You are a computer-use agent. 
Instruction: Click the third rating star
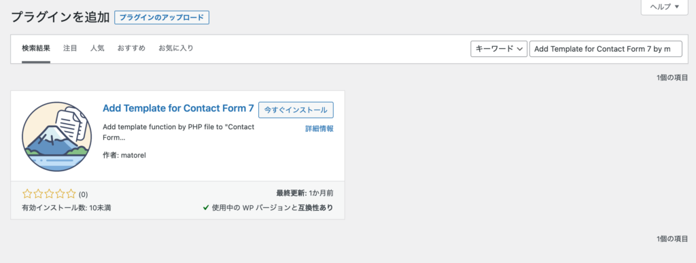[x=49, y=194]
